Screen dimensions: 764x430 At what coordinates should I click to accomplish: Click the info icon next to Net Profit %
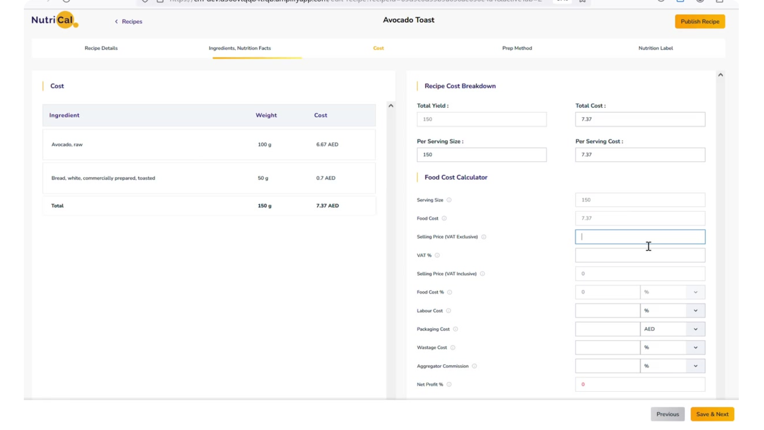tap(449, 384)
